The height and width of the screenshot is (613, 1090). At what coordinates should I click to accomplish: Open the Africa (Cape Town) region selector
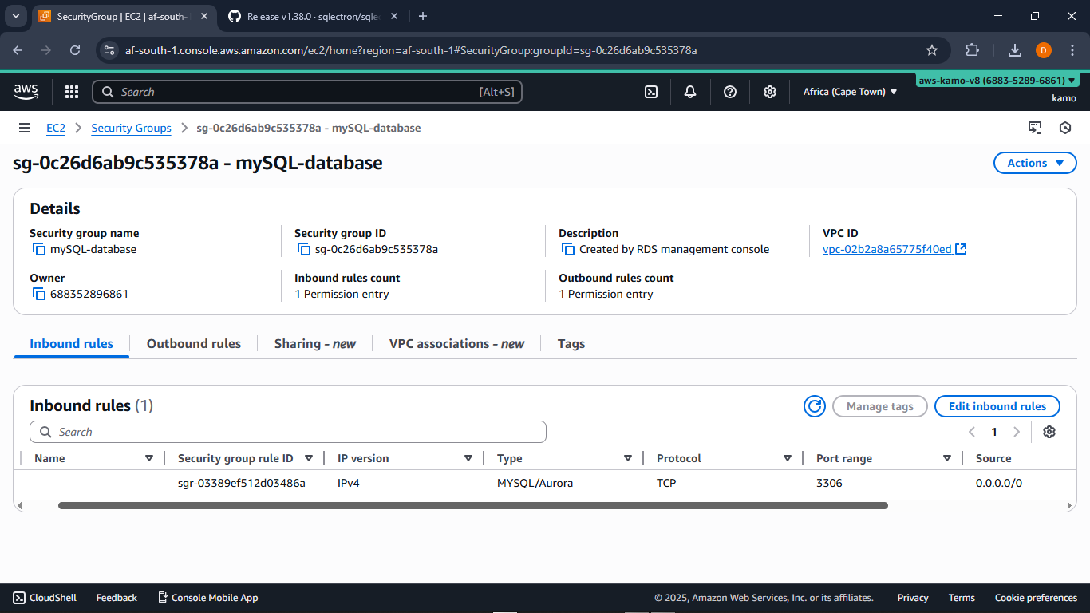tap(850, 92)
